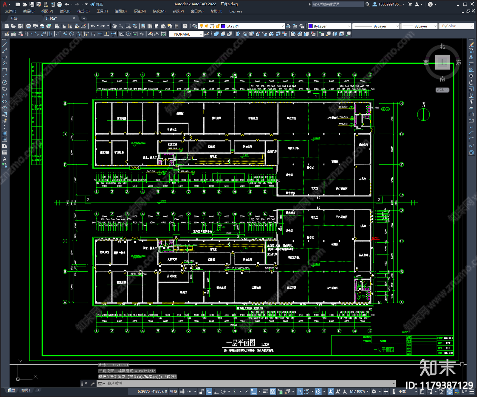This screenshot has width=477, height=397.
Task: Select the Pan hand tool
Action: 115,26
